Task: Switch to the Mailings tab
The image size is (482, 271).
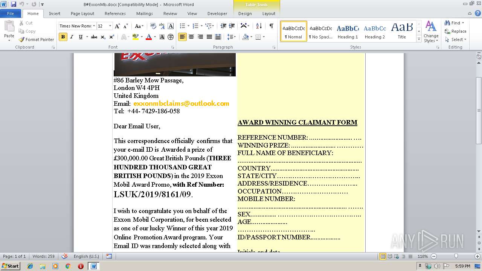Action: pos(145,14)
